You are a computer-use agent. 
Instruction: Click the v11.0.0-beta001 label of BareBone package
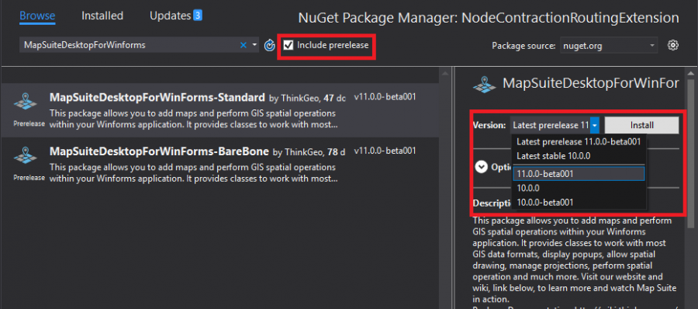385,151
